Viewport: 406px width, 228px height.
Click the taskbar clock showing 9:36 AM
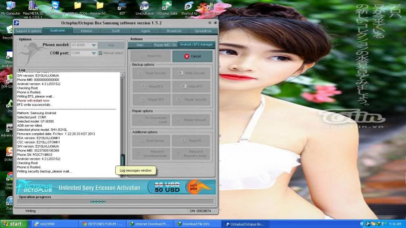395,224
